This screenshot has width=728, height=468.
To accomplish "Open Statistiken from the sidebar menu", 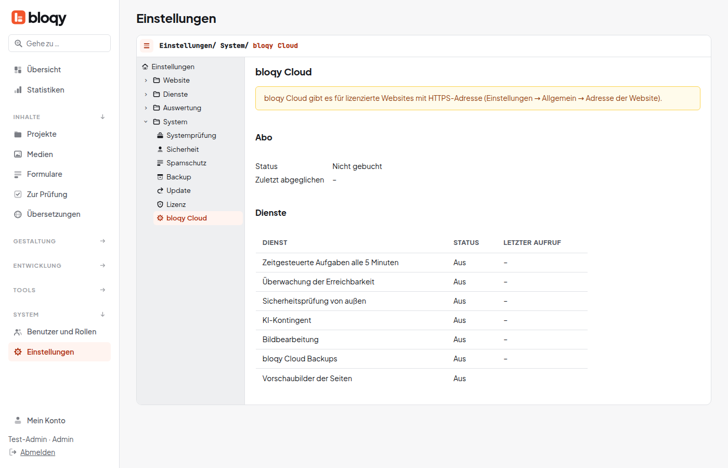I will [x=59, y=90].
